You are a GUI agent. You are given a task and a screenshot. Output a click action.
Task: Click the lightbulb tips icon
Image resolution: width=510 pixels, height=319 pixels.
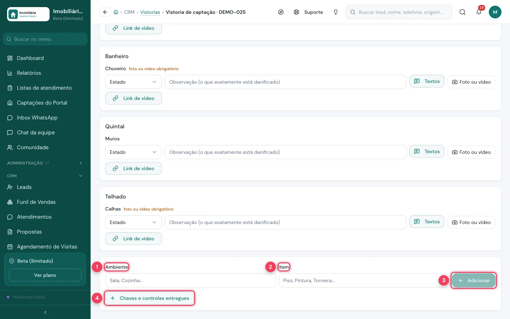pyautogui.click(x=336, y=12)
